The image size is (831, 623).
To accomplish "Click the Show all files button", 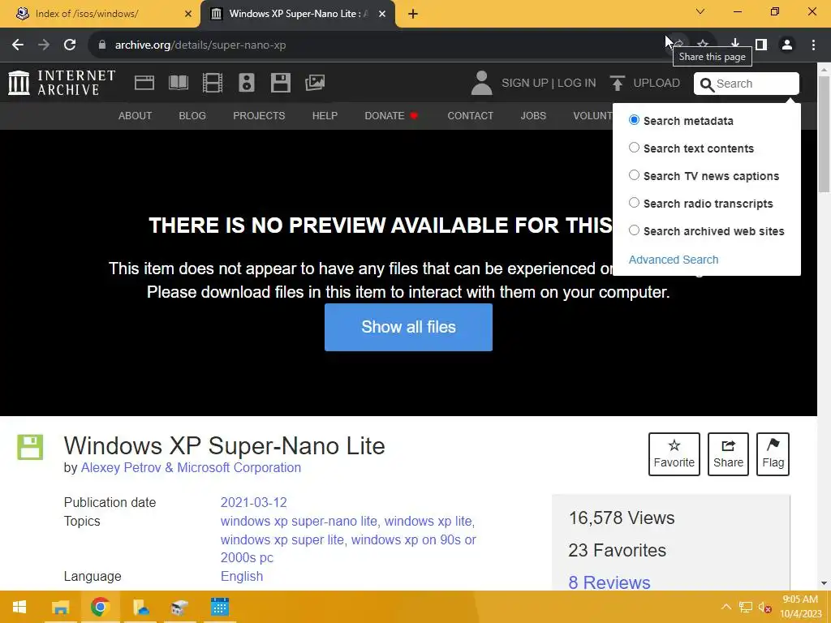I will click(x=409, y=327).
